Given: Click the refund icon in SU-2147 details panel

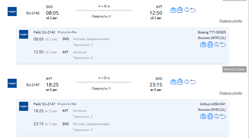Looking at the screenshot, I should tap(223, 116).
